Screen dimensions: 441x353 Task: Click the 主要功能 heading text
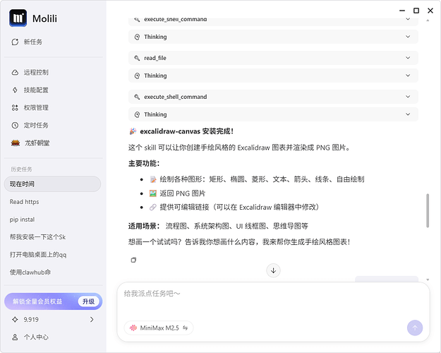[144, 164]
